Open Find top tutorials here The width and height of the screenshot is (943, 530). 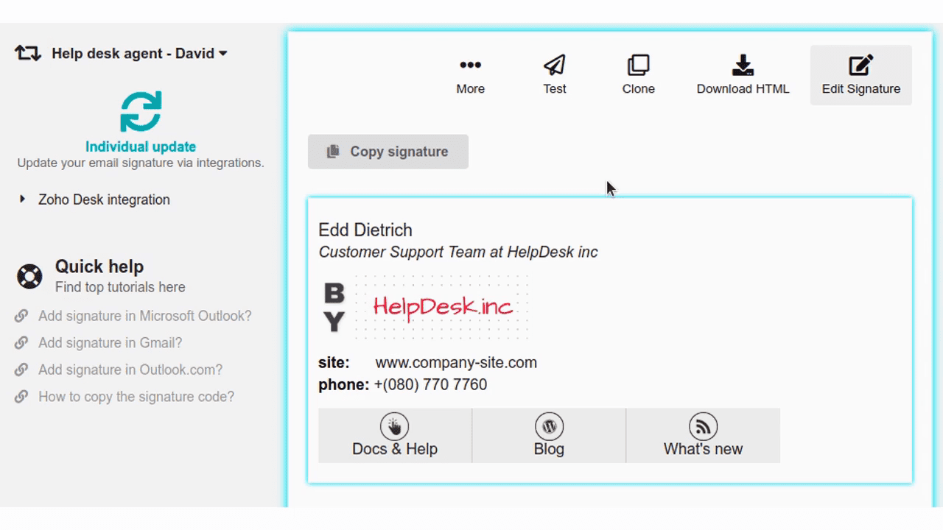coord(120,287)
